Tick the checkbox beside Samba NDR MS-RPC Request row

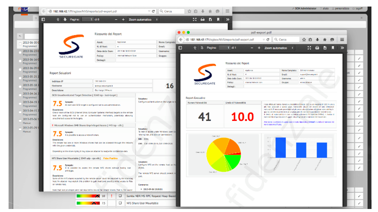120,195
